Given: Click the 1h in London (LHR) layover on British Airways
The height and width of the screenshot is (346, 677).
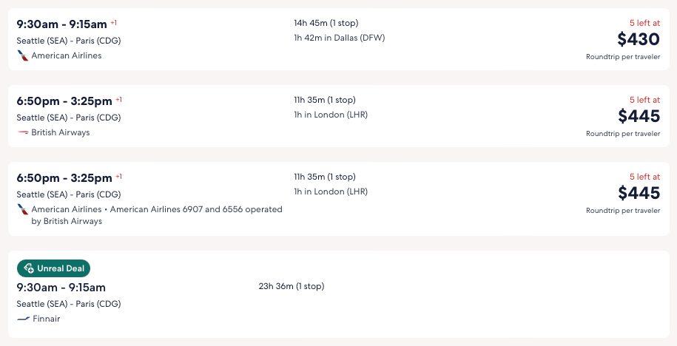Looking at the screenshot, I should click(330, 115).
